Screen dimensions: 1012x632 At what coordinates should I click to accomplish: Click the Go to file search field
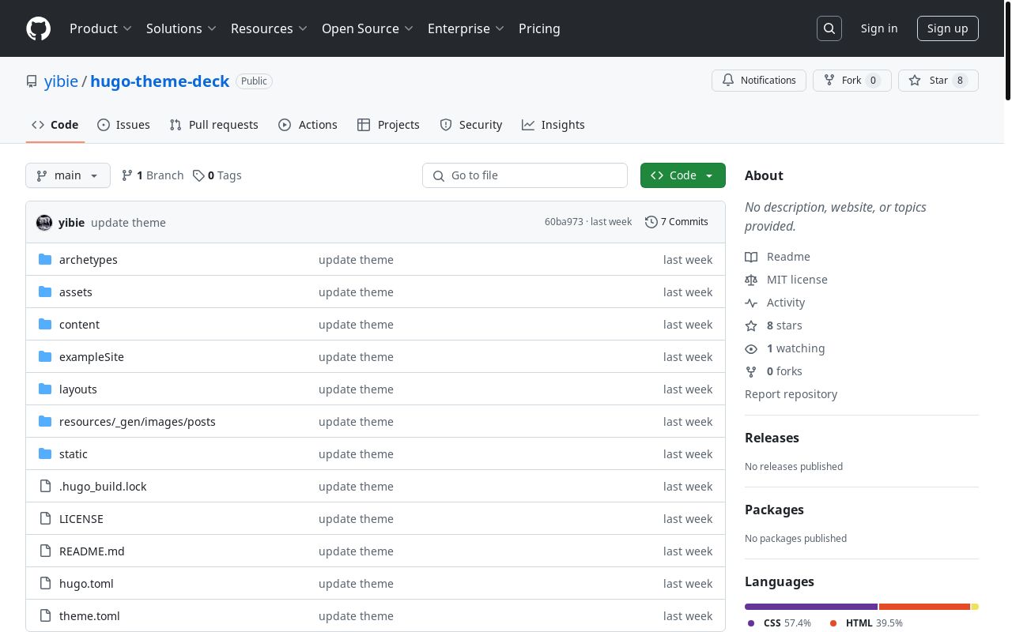pos(534,175)
